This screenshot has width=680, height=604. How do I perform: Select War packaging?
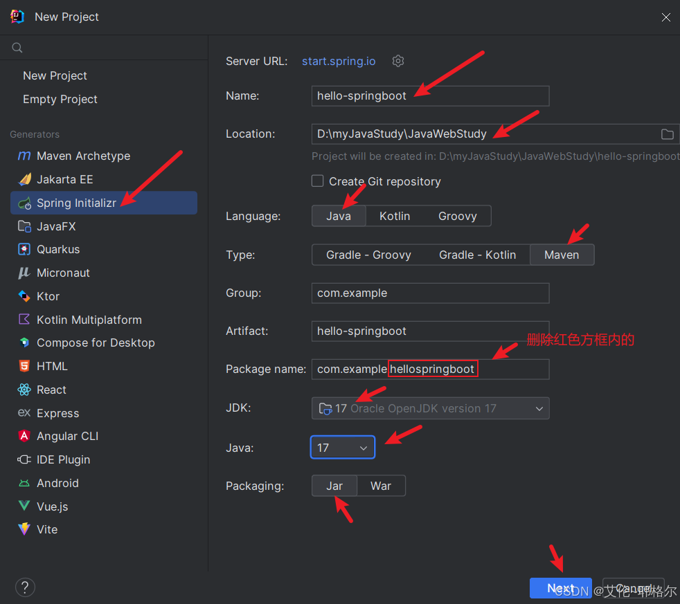(381, 486)
